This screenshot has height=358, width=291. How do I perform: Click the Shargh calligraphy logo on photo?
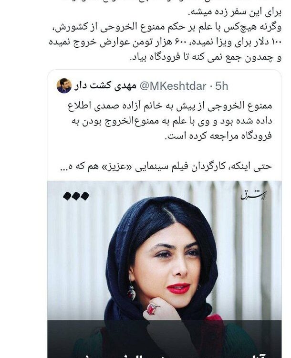coord(253,195)
